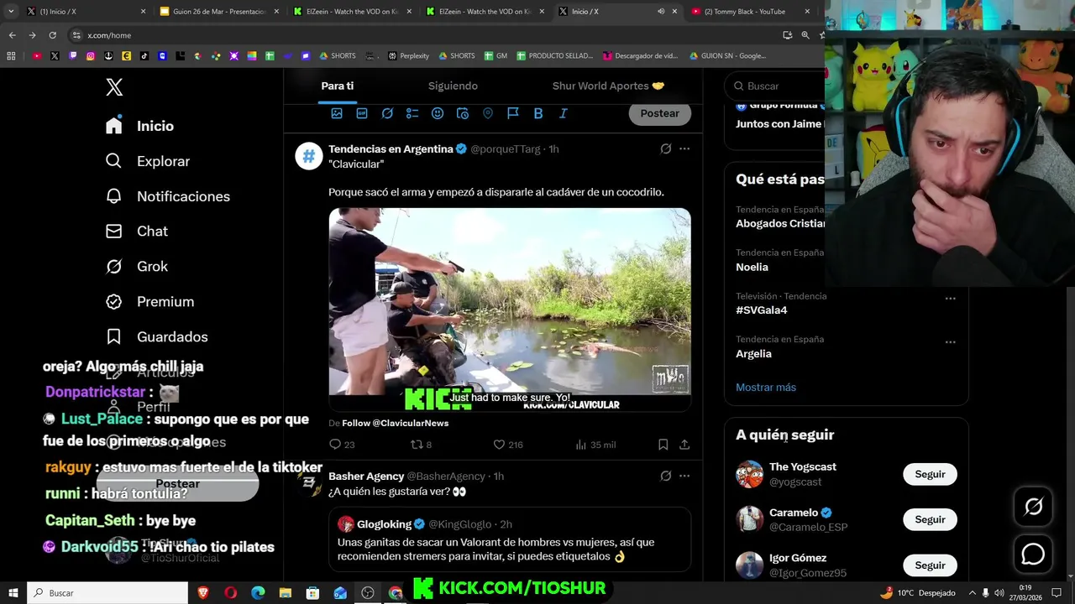Open Grok from the sidebar
Image resolution: width=1075 pixels, height=604 pixels.
click(x=136, y=267)
